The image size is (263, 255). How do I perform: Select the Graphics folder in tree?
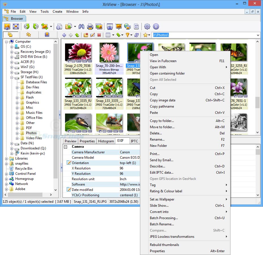tap(32, 103)
